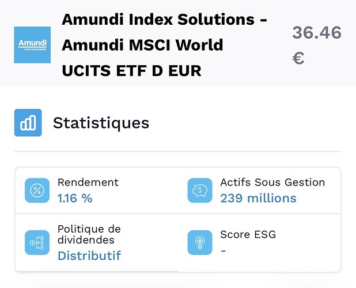356x288 pixels.
Task: Click the 'Amundi MSCI World' title line
Action: pos(142,44)
